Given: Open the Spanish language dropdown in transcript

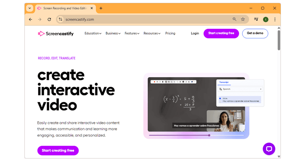Looking at the screenshot, I should [x=240, y=89].
